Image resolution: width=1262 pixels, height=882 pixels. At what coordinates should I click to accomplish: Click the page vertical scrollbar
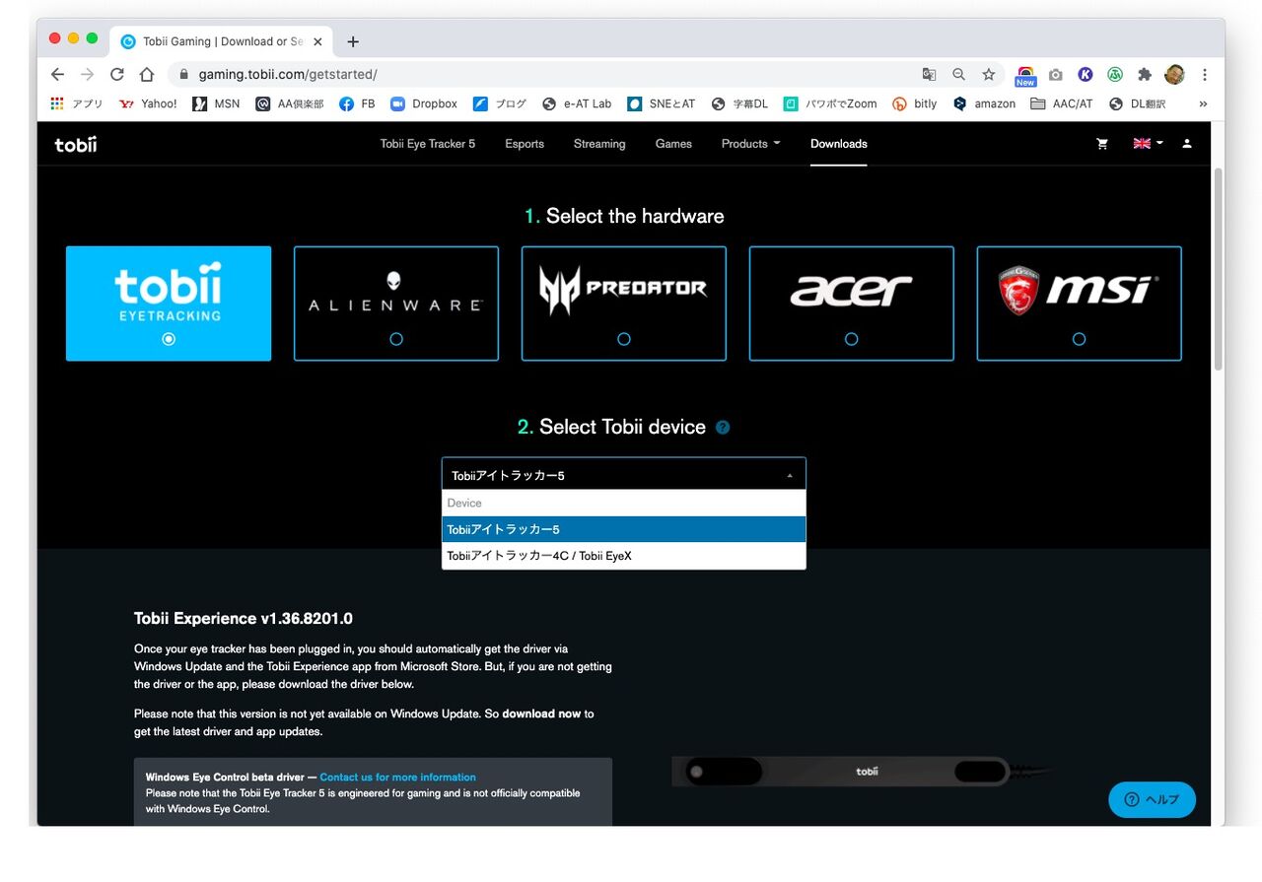pos(1219,268)
